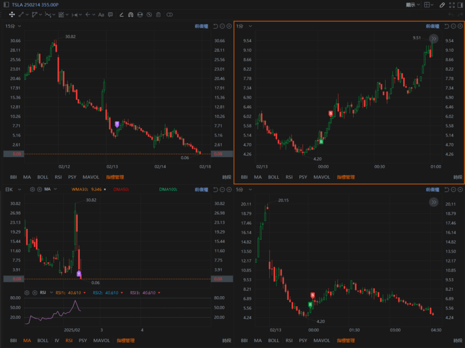Enter fullscreen chart mode

[452, 5]
